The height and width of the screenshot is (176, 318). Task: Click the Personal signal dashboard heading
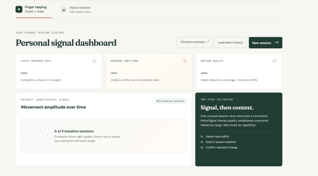(x=66, y=43)
